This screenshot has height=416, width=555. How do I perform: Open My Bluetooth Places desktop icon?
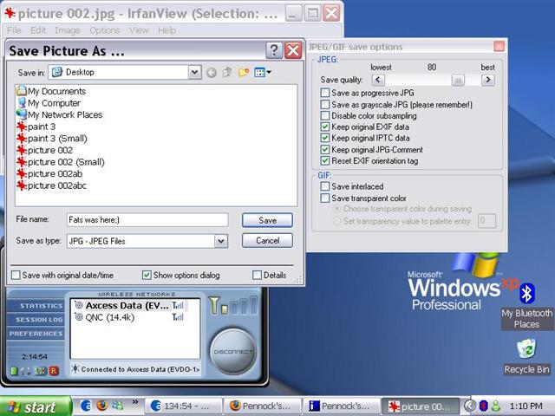(526, 294)
